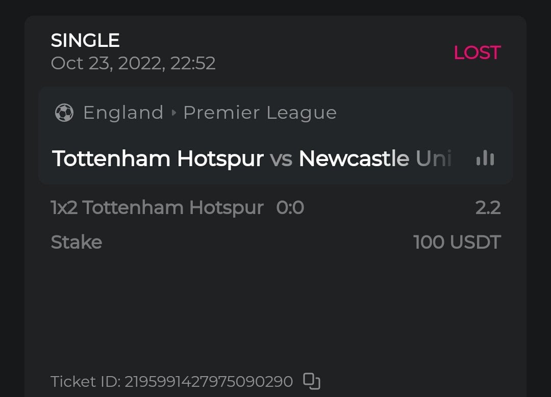The width and height of the screenshot is (551, 397).
Task: Copy the Ticket ID using copy icon
Action: pos(312,381)
